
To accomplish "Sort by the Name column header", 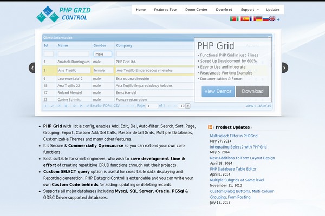I will click(x=63, y=45).
